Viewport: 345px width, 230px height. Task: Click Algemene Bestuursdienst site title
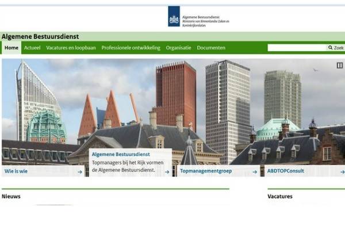(x=40, y=37)
